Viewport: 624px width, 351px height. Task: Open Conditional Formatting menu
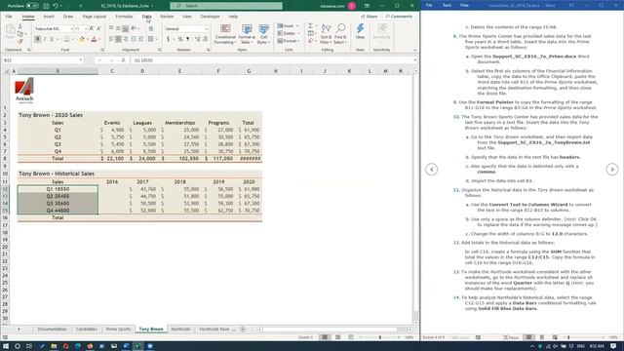coord(225,34)
